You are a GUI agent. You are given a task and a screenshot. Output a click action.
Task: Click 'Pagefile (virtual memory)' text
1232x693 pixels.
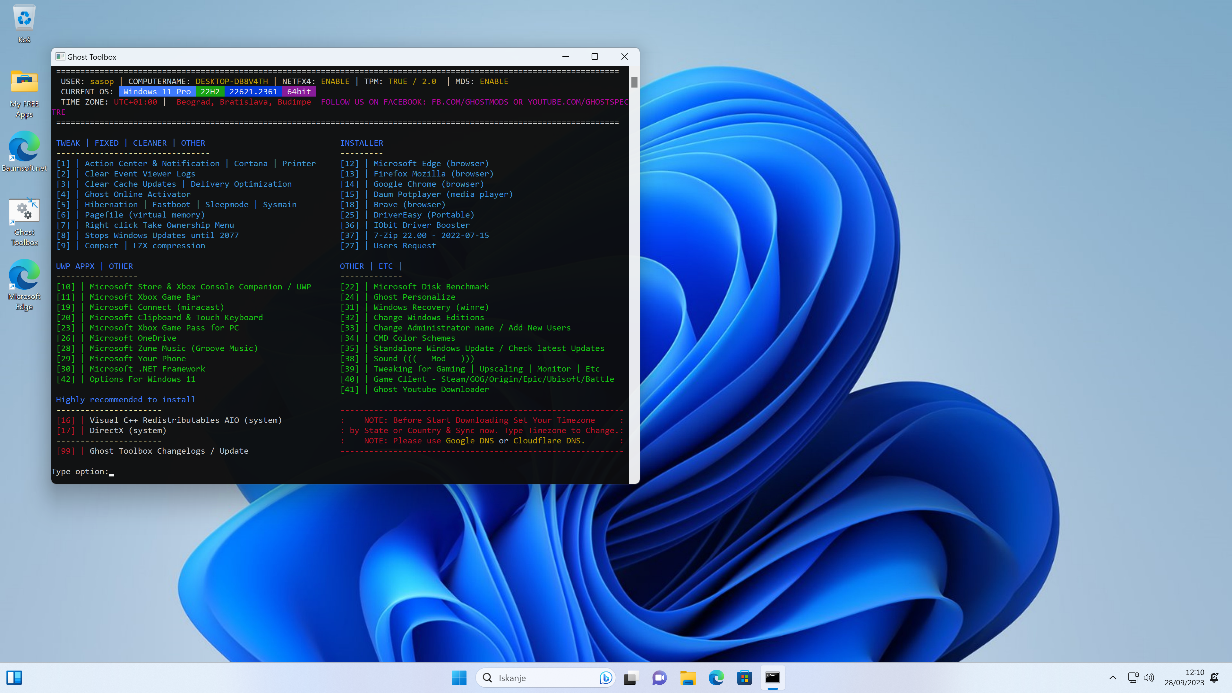[144, 215]
